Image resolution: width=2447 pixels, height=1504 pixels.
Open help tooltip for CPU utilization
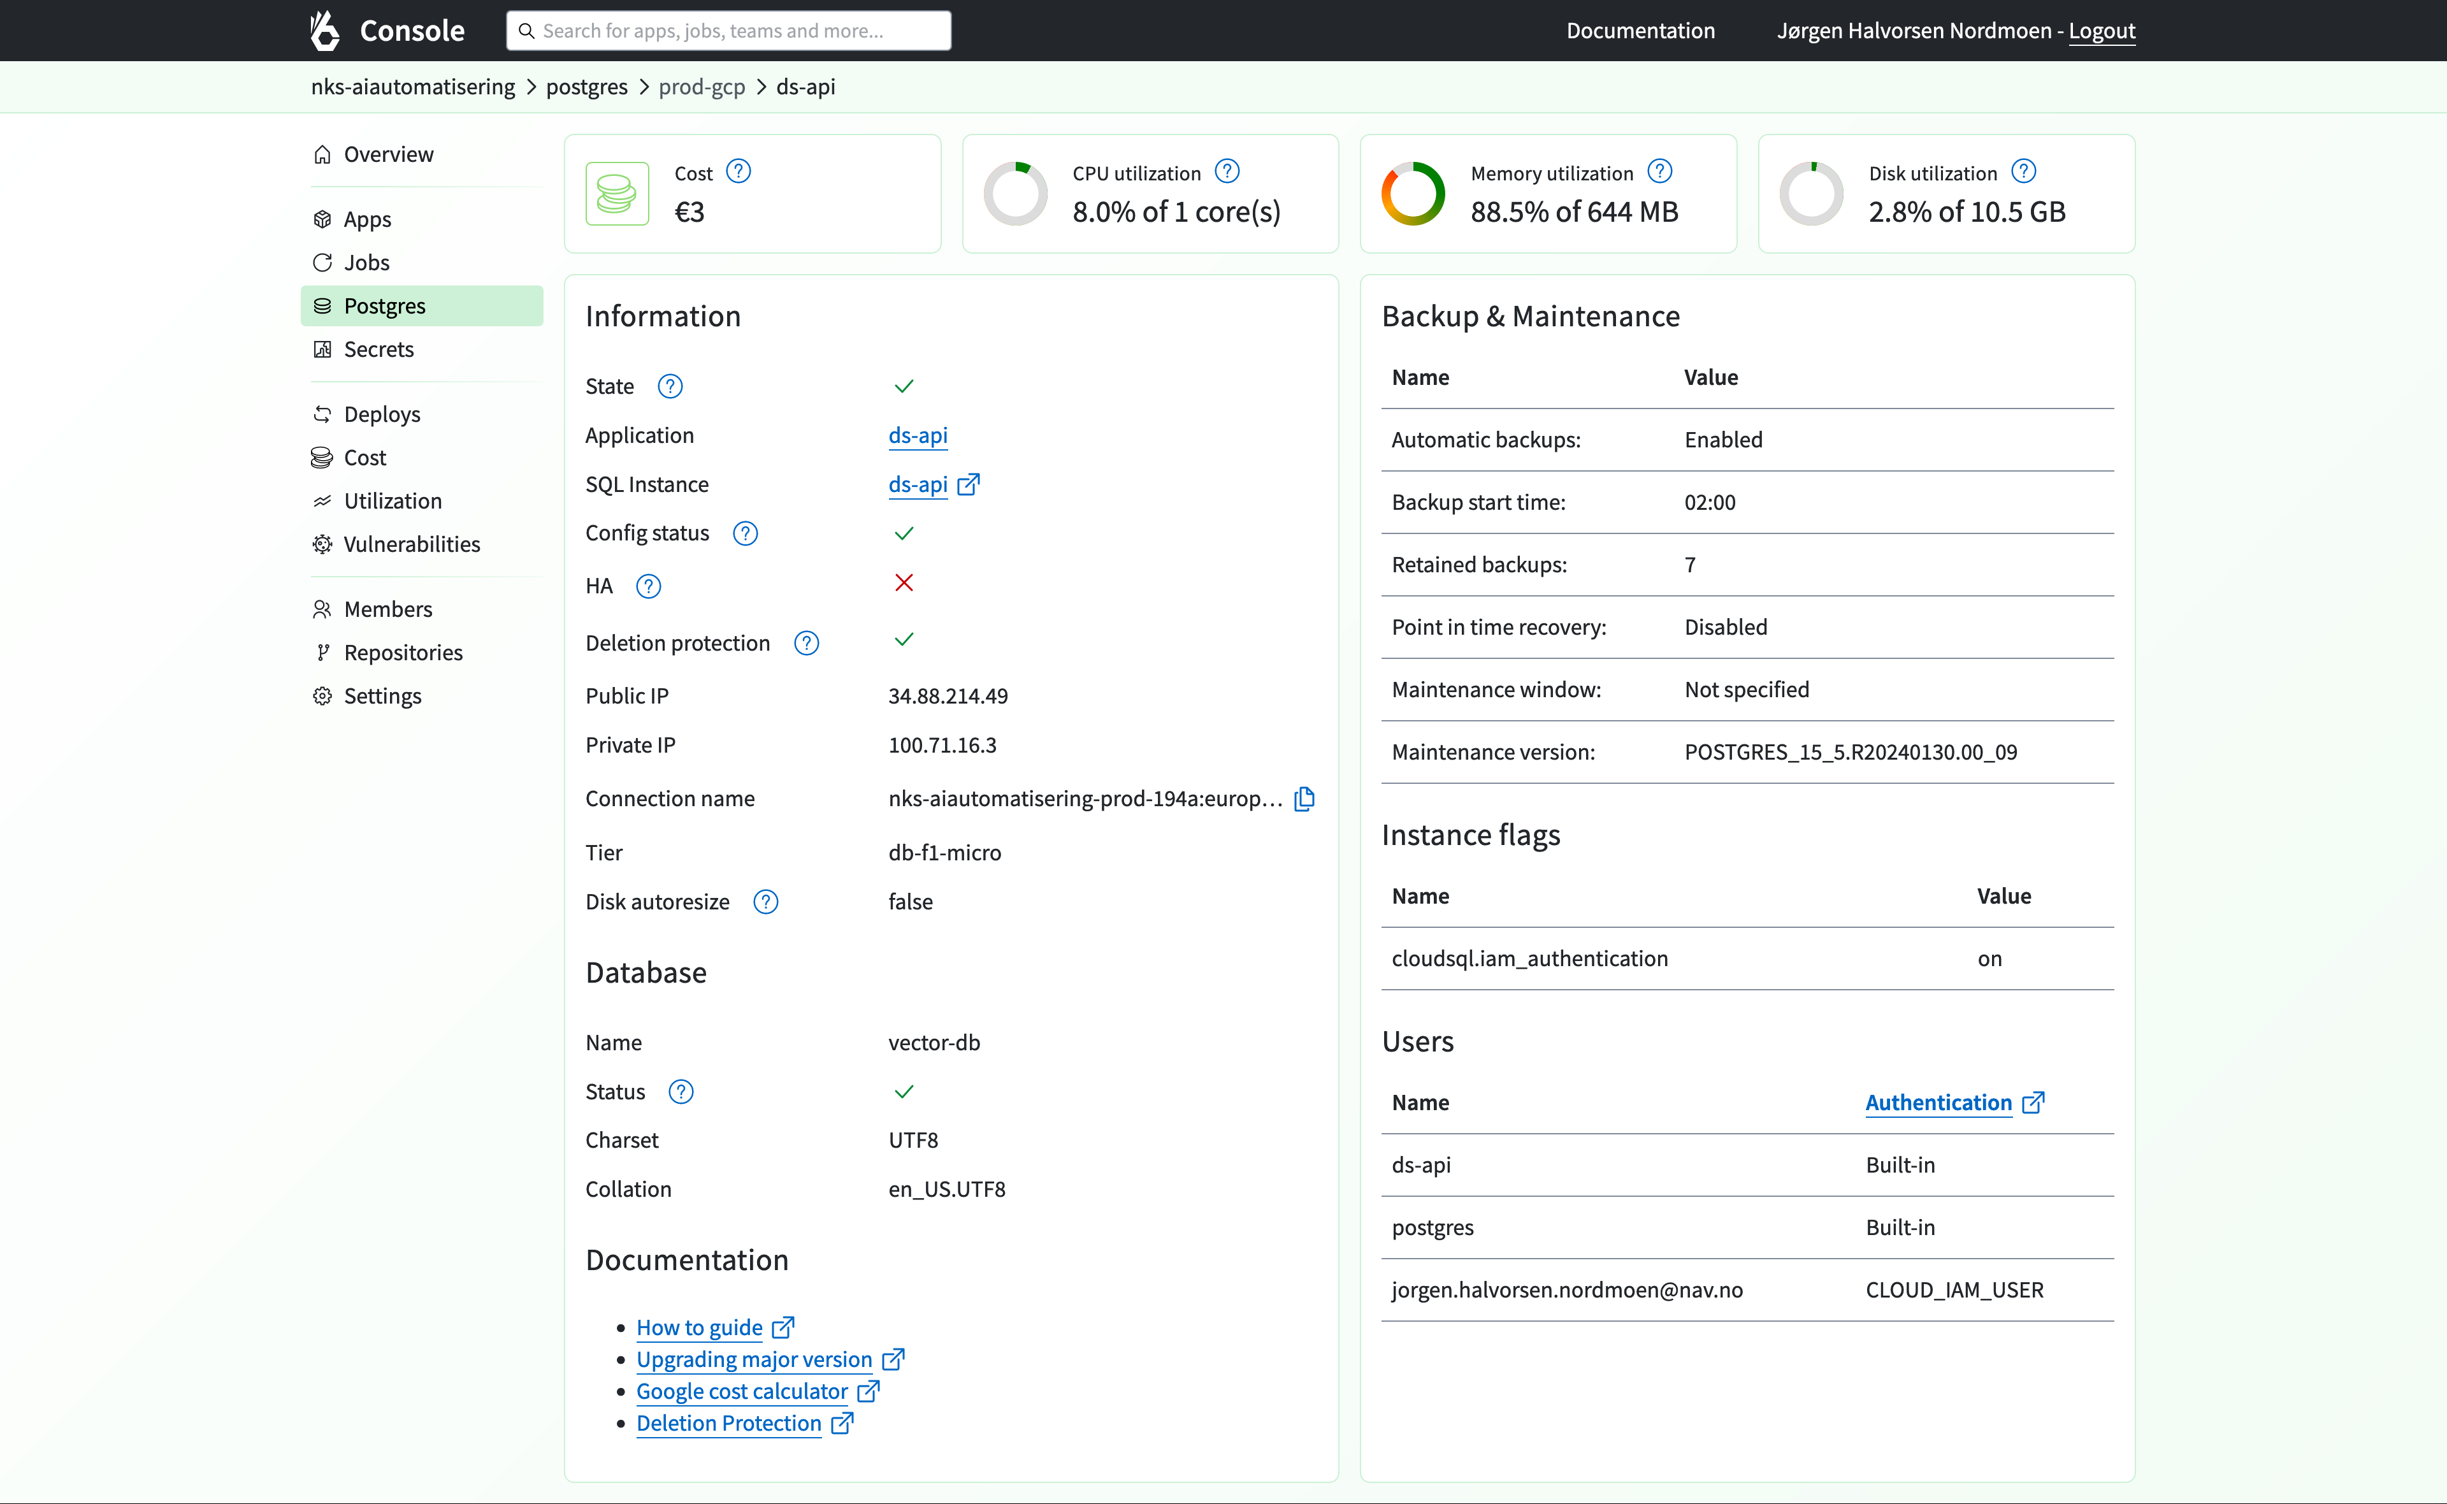pos(1227,172)
